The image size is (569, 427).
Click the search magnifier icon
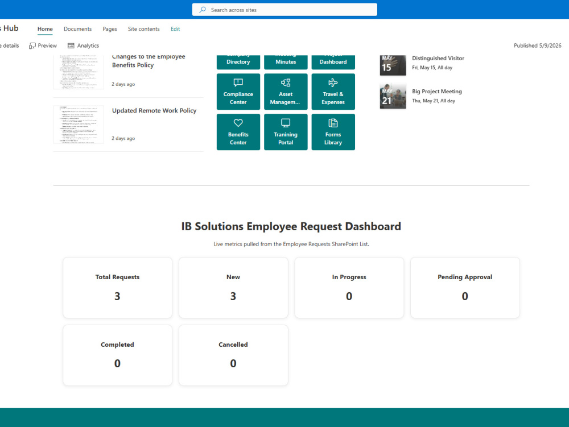(203, 10)
